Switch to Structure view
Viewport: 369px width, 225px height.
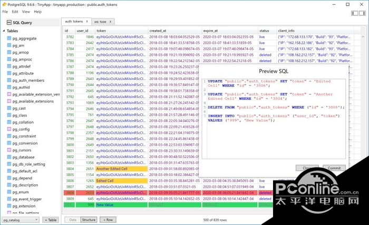[89, 220]
